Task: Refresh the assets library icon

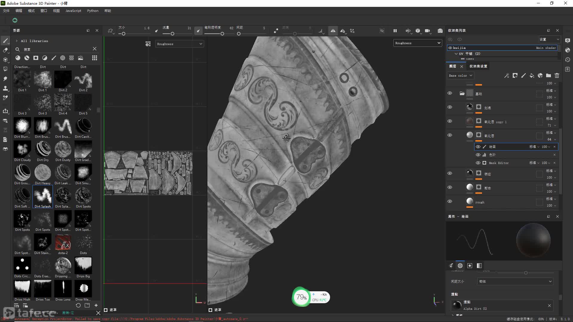Action: click(78, 305)
